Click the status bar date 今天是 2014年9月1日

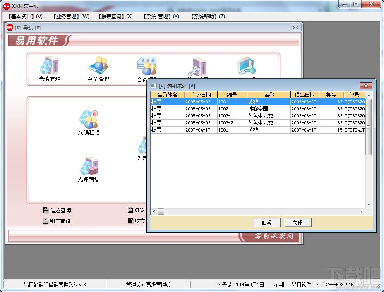(240, 285)
